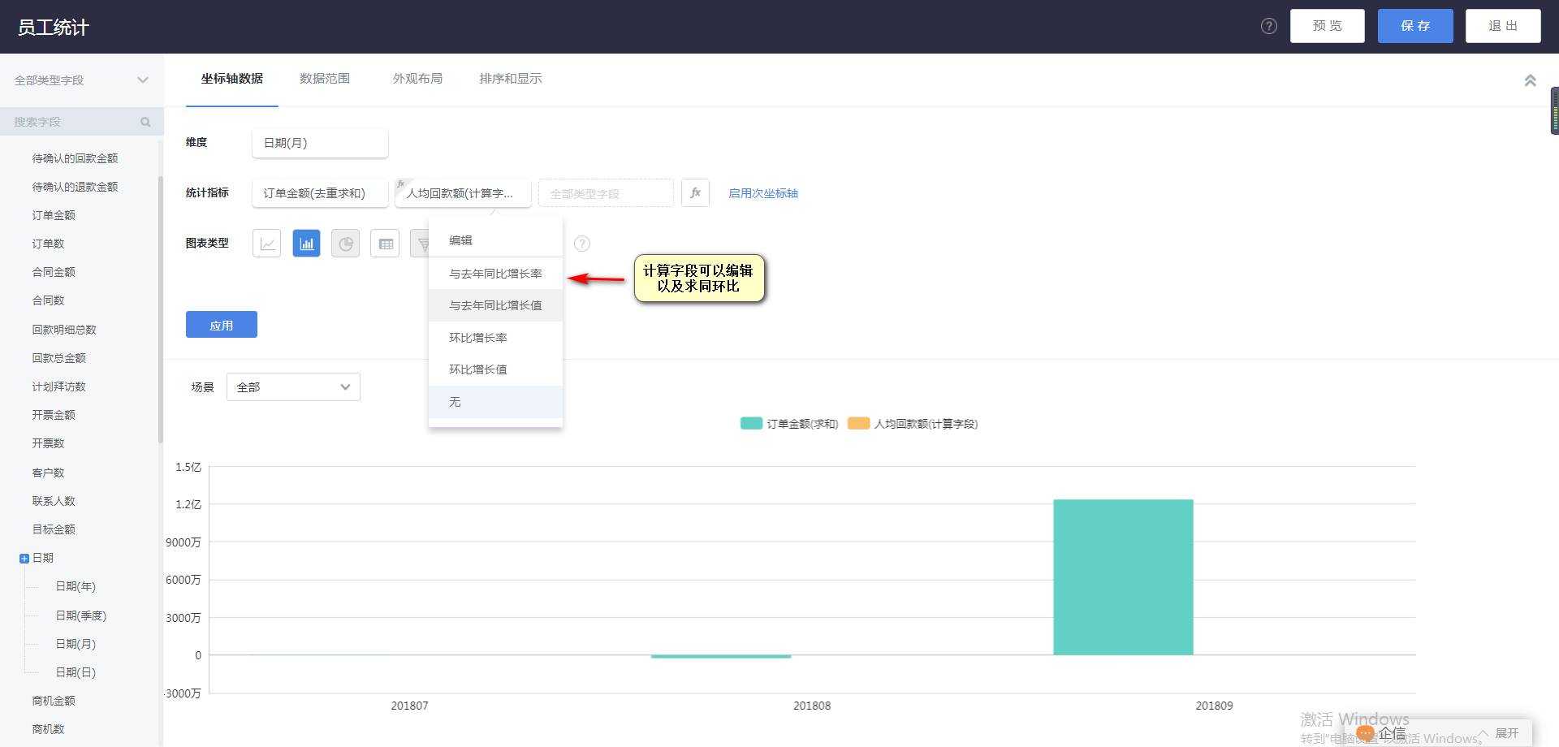Select field 合同金额 in sidebar
The width and height of the screenshot is (1559, 747).
tap(54, 272)
